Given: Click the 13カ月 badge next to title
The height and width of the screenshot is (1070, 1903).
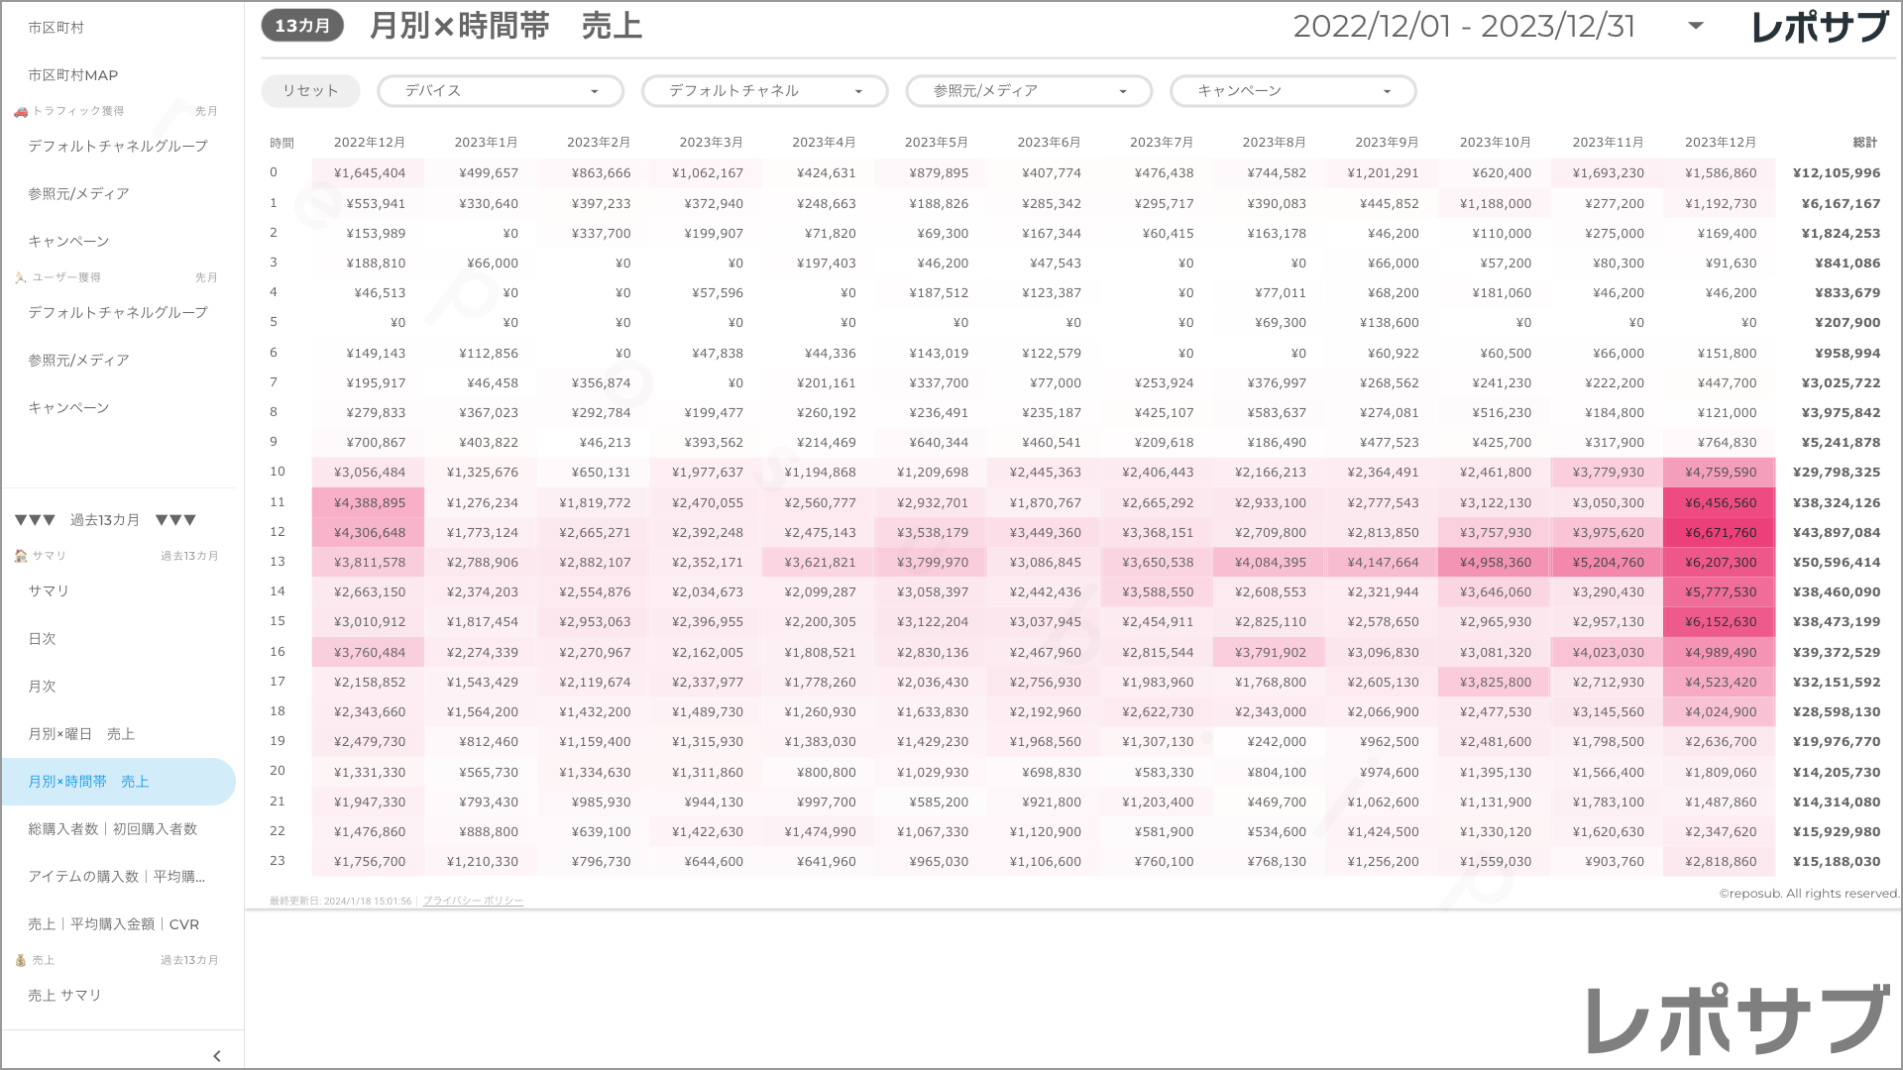Looking at the screenshot, I should click(302, 26).
